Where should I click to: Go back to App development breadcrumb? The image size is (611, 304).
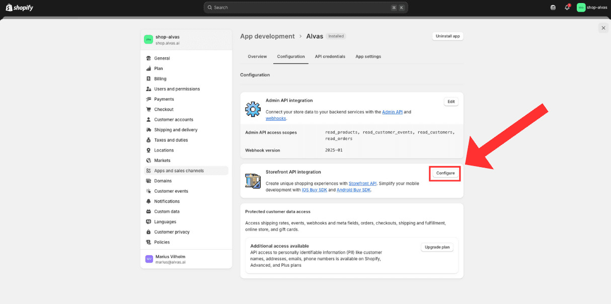267,36
